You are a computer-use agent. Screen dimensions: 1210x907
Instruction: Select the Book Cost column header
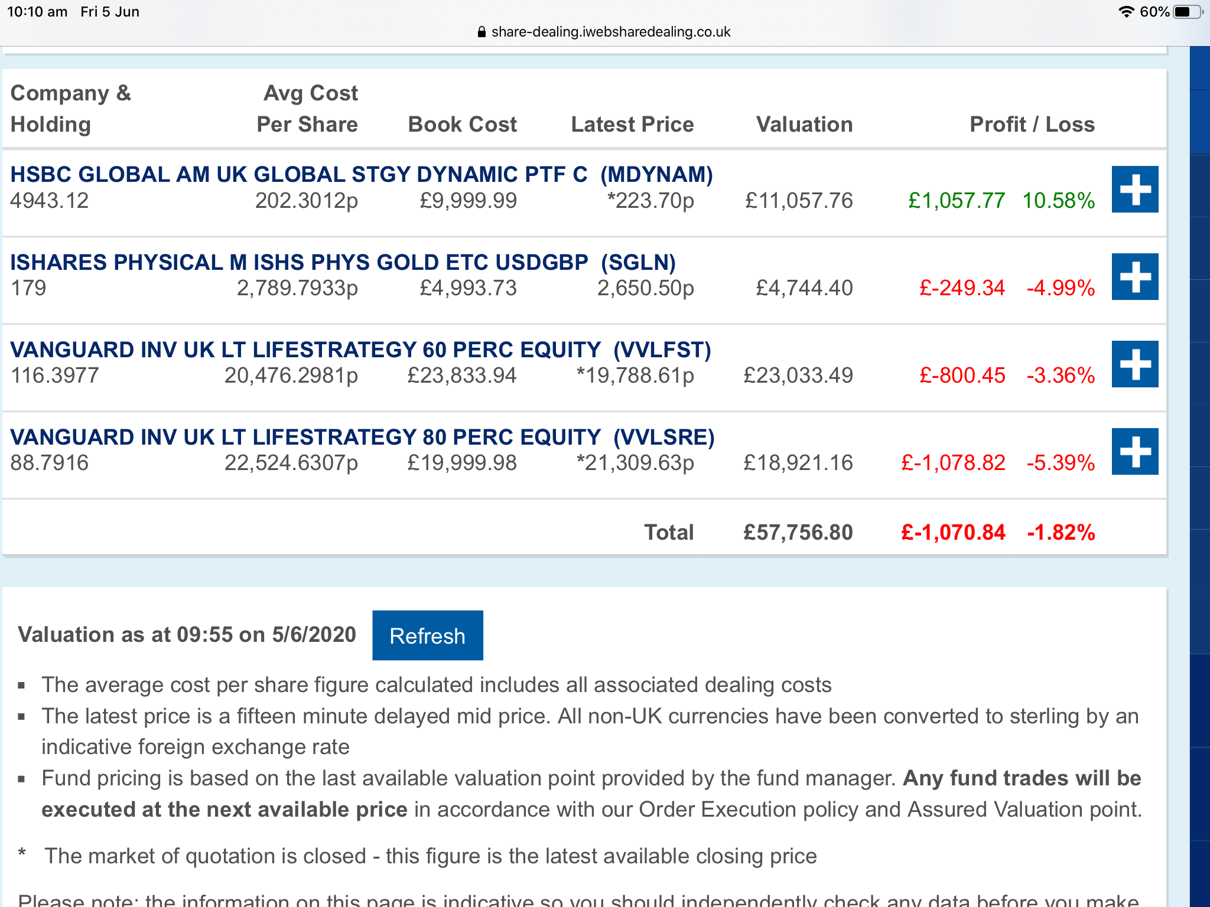[x=463, y=125]
